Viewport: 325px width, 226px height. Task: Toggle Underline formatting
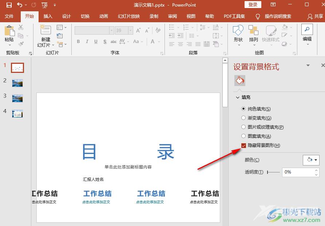(x=96, y=42)
